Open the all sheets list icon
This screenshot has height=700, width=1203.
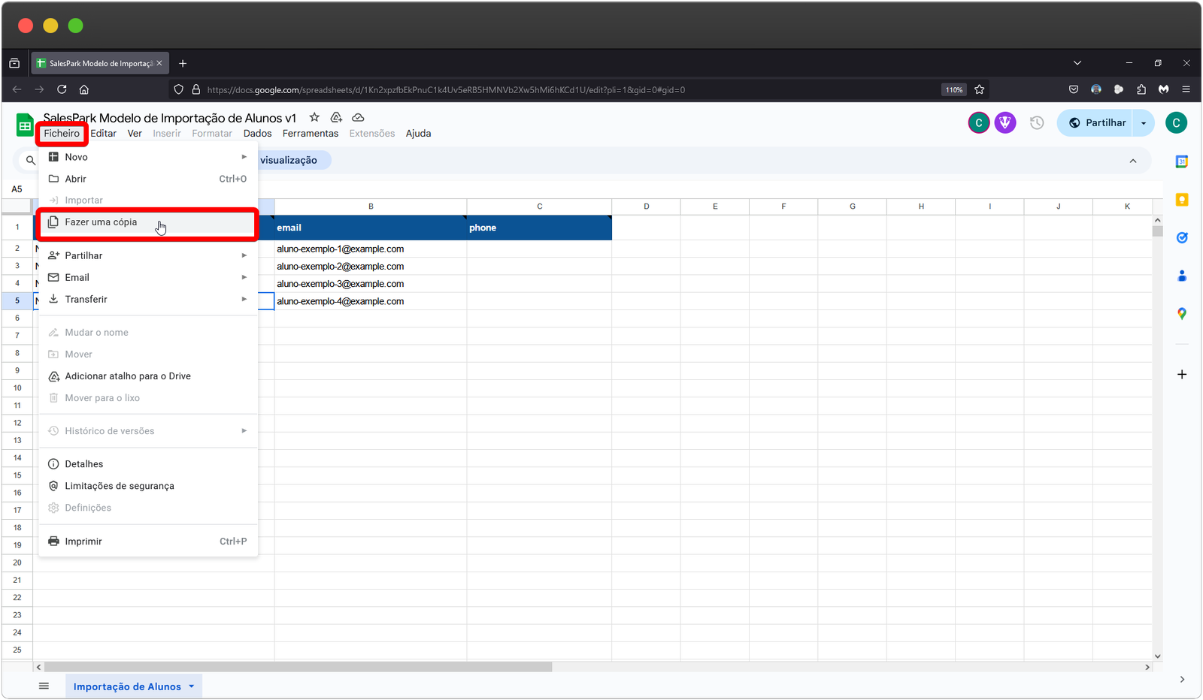coord(44,686)
